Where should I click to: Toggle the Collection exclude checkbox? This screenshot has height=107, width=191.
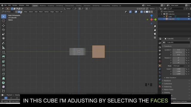(x=164, y=14)
